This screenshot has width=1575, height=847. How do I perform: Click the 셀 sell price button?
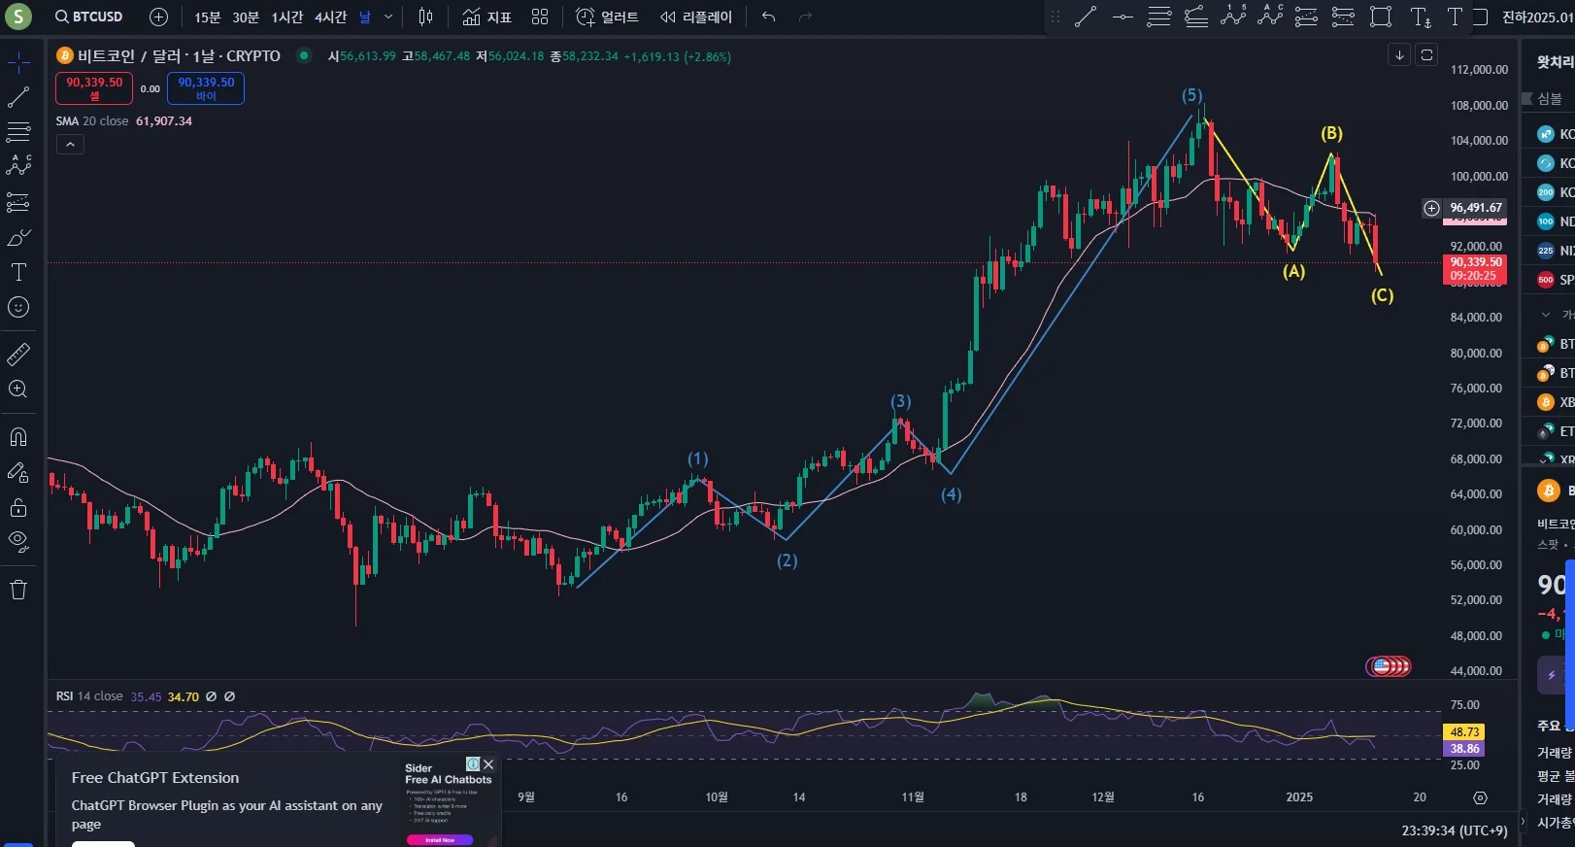click(x=94, y=88)
